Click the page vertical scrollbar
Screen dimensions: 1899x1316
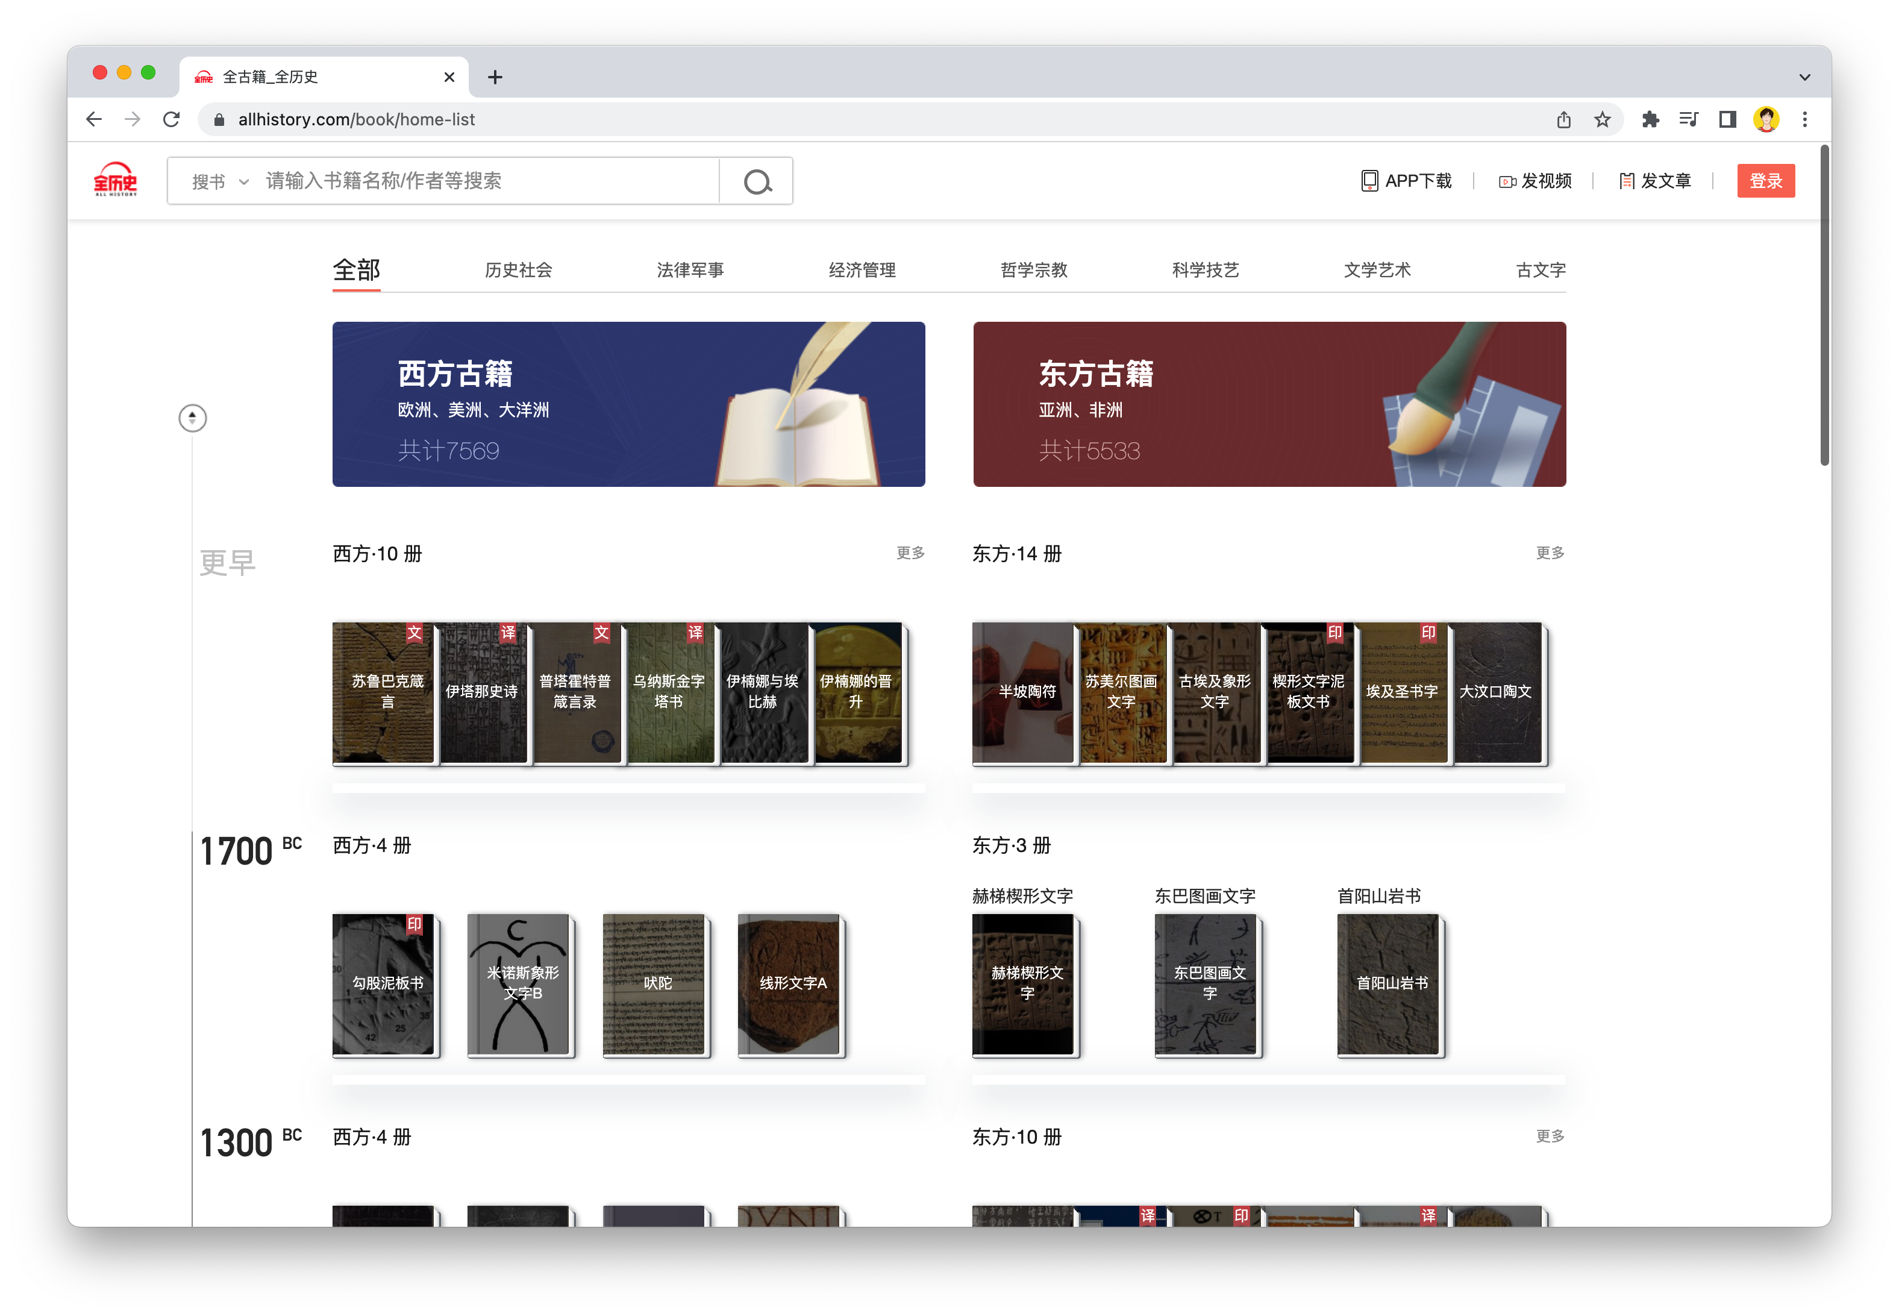point(1824,305)
